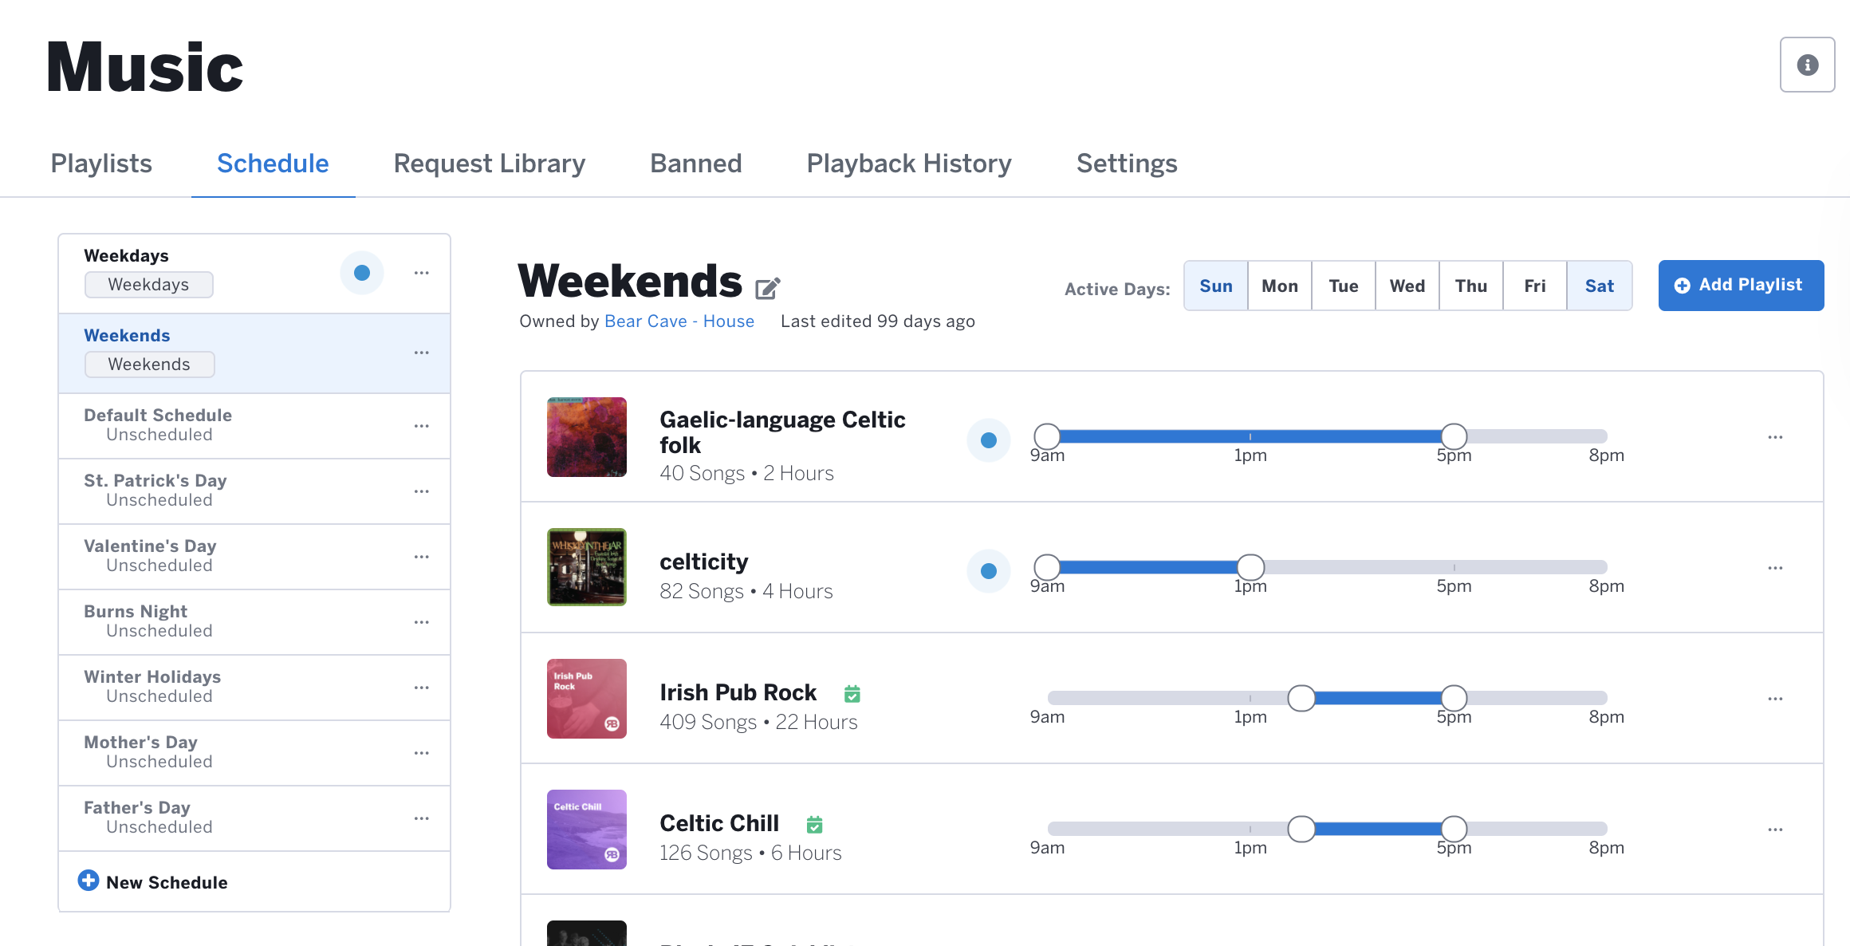Click Irish Pub Rock start-time slider handle
Image resolution: width=1850 pixels, height=946 pixels.
coord(1301,698)
